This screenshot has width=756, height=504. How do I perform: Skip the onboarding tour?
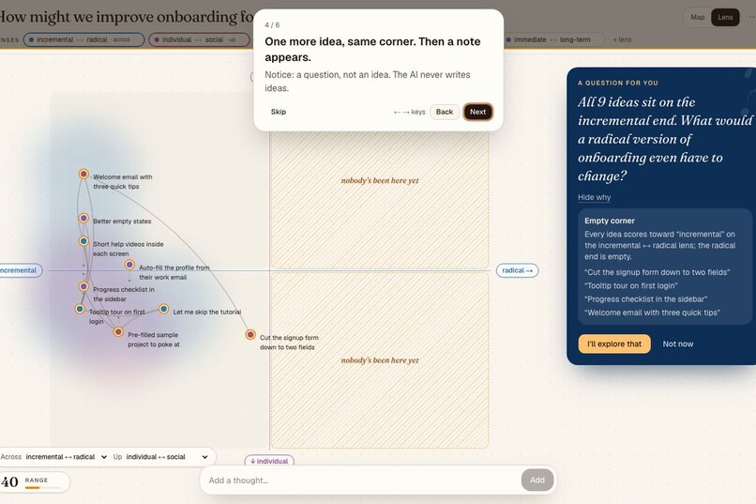(x=279, y=112)
